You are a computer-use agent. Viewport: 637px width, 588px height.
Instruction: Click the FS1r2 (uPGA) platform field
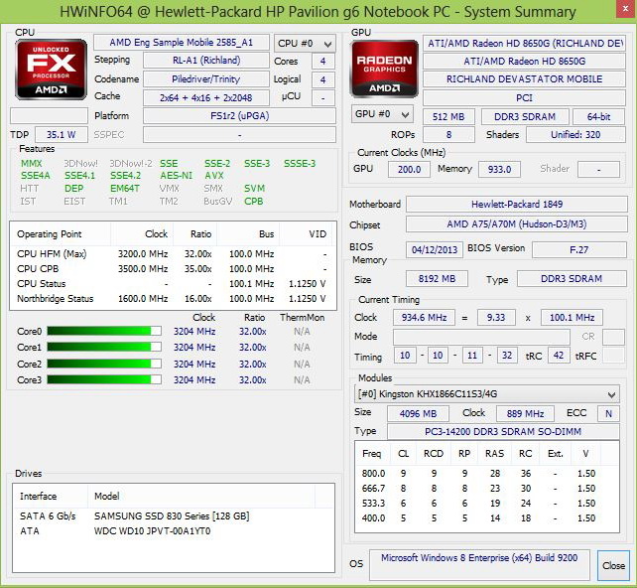pyautogui.click(x=239, y=116)
